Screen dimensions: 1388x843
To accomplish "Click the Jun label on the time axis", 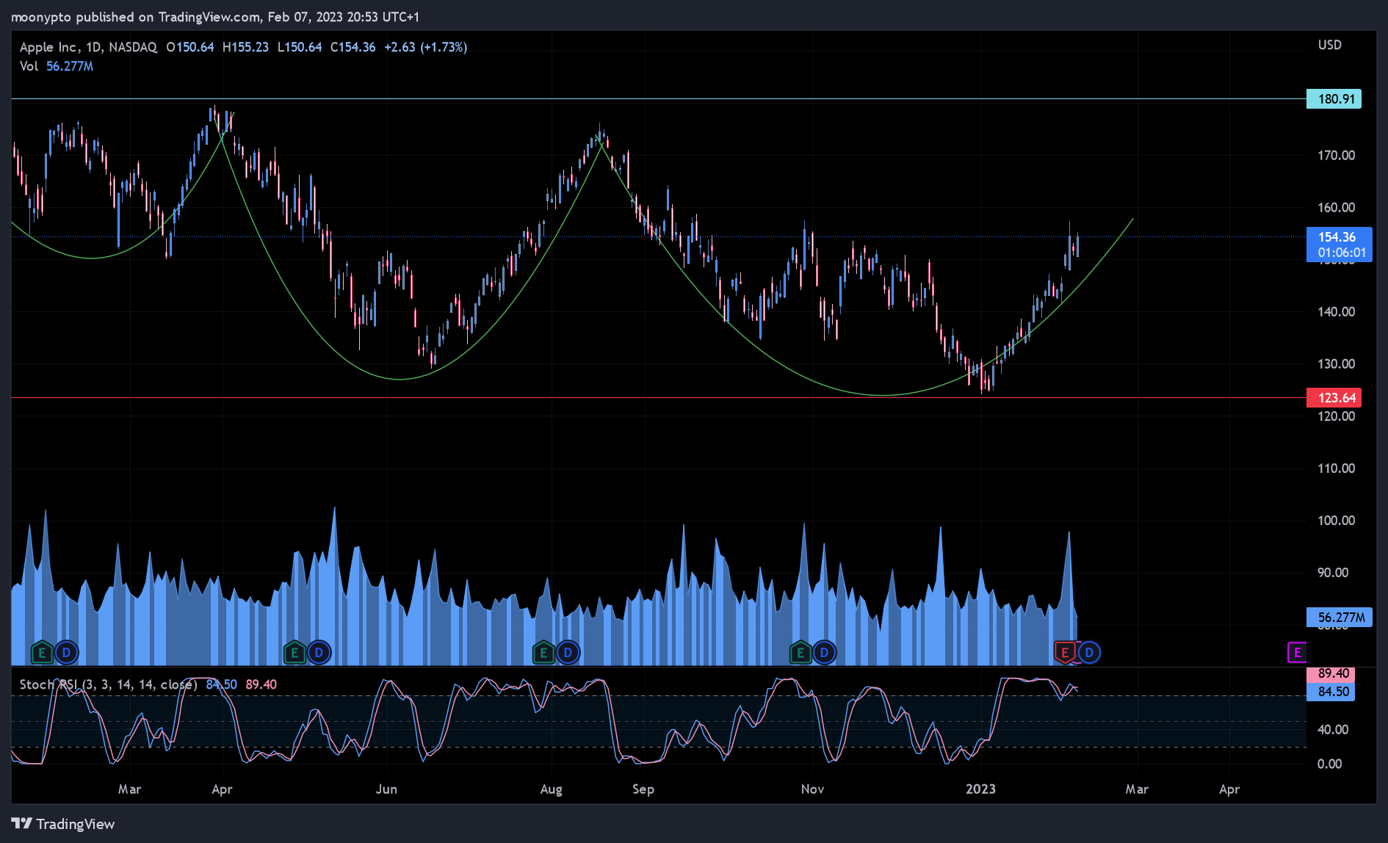I will click(386, 789).
